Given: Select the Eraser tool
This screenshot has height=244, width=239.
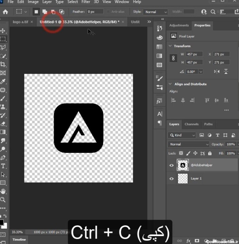Looking at the screenshot, I should coord(3,124).
